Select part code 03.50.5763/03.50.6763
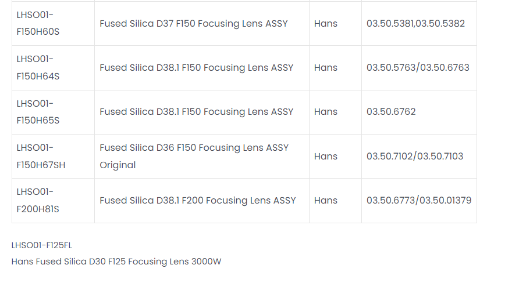 [418, 68]
